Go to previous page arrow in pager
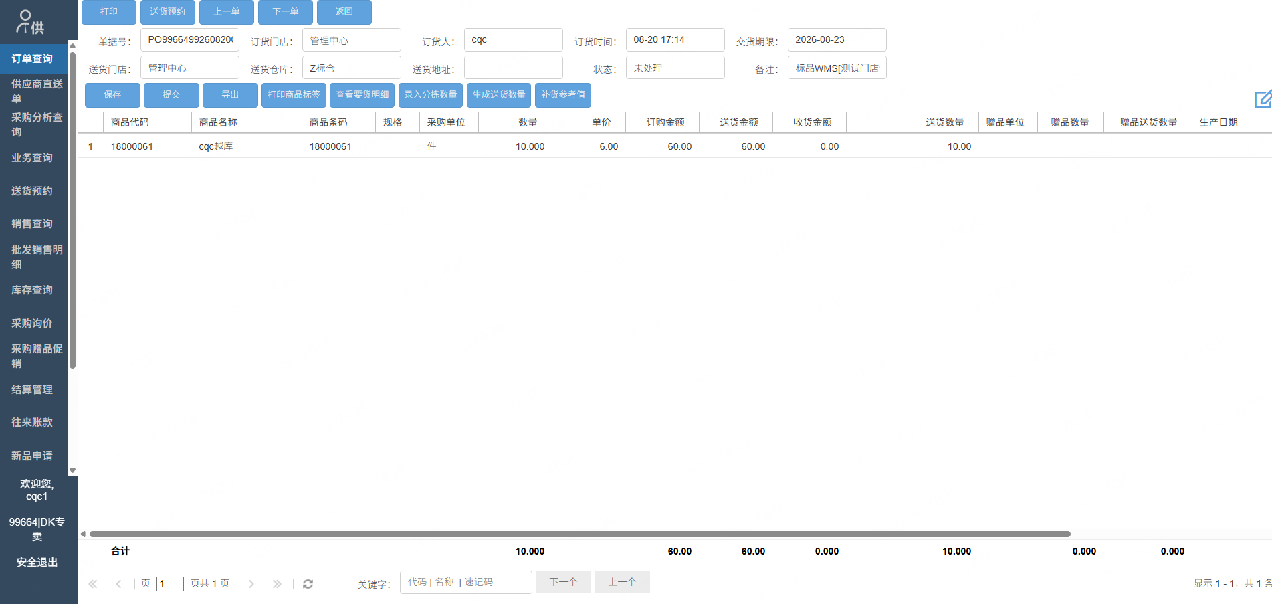1272x604 pixels. [x=118, y=584]
